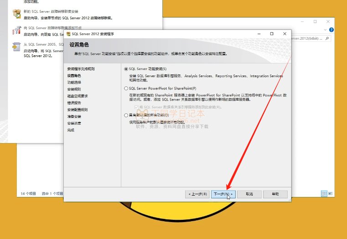
Task: Select 具有默认值的所有功能 radio option
Action: 126,115
